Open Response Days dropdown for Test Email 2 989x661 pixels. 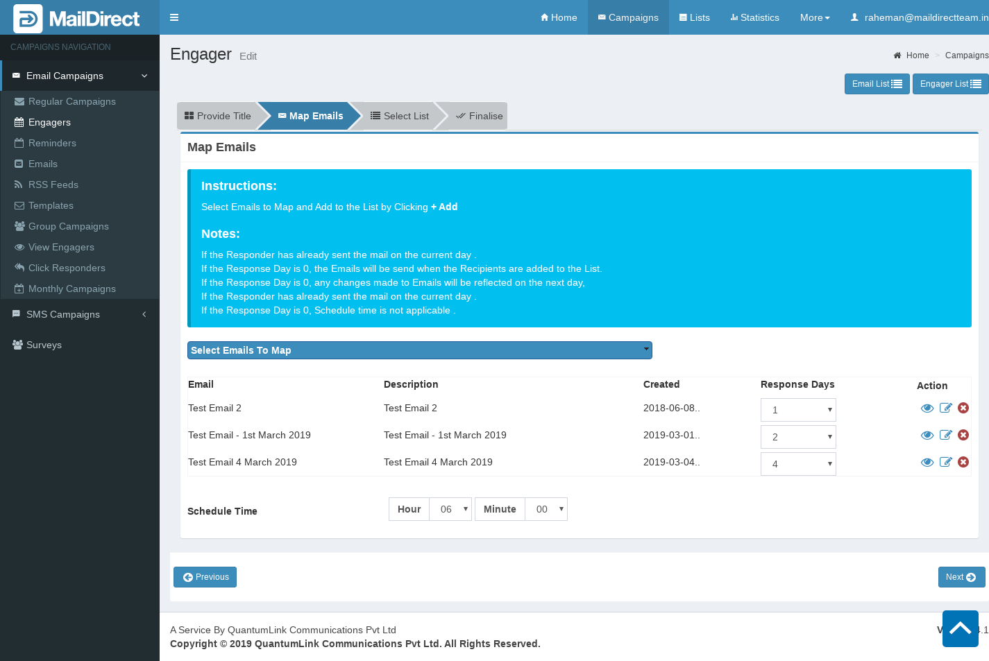click(798, 410)
